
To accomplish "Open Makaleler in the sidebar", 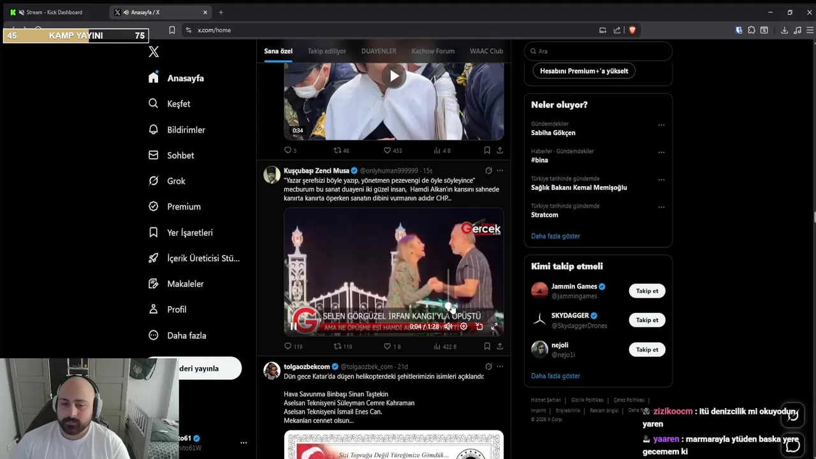I will 176,284.
